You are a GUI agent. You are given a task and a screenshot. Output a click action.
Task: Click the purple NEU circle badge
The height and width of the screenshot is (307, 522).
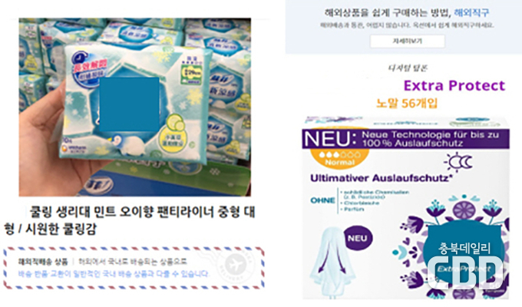tap(357, 239)
